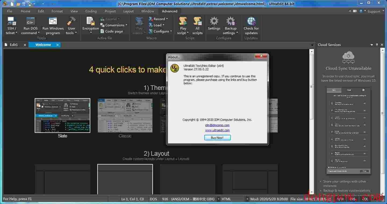Open the HTML highlighting dropdown in status bar
Image resolution: width=387 pixels, height=204 pixels.
247,199
